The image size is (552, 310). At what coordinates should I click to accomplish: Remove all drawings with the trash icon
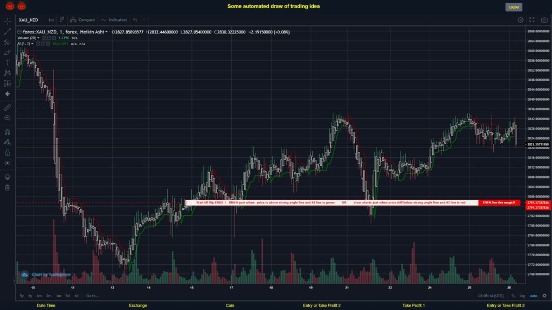tap(8, 187)
